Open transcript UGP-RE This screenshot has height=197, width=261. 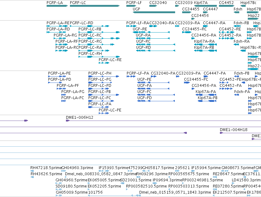tap(140, 29)
